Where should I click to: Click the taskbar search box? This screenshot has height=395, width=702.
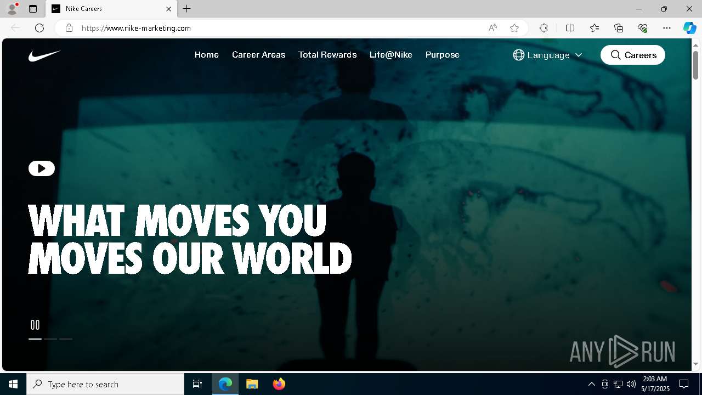click(x=105, y=384)
